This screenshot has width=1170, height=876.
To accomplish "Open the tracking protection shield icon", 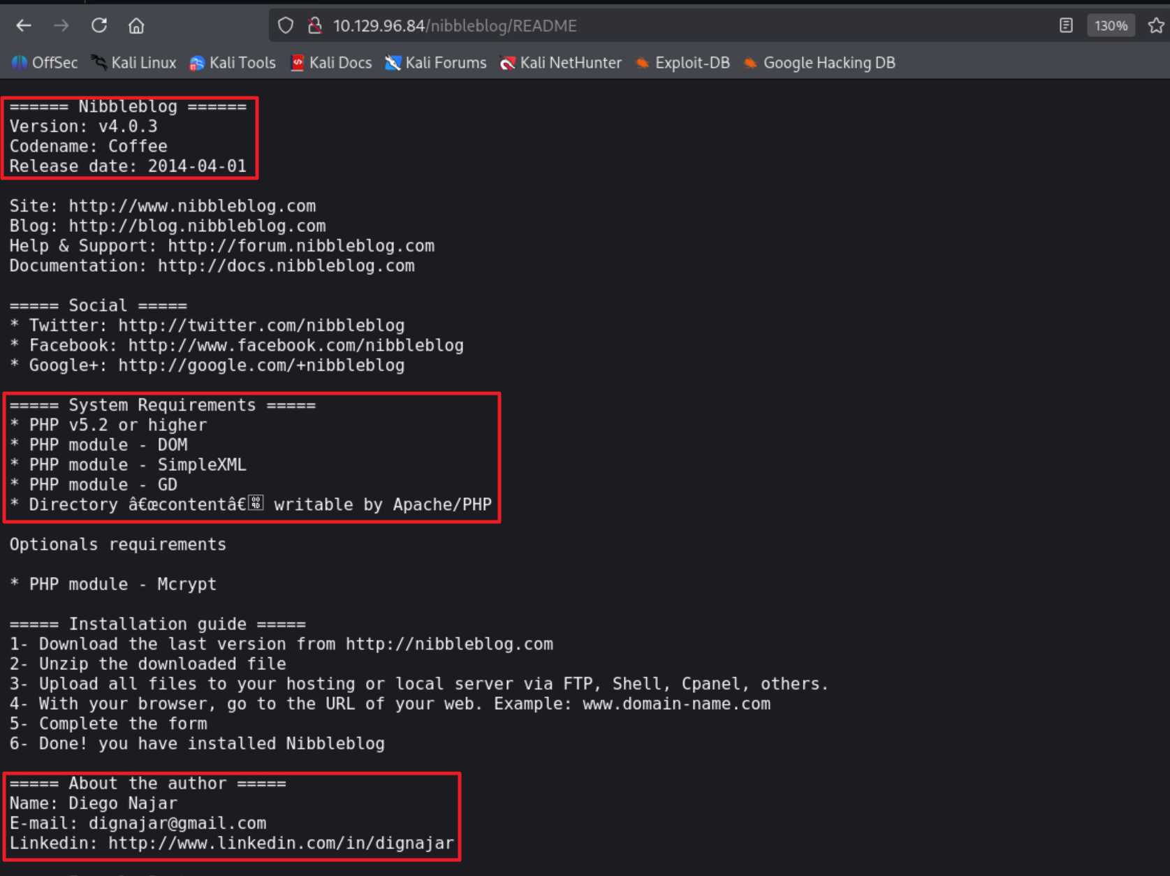I will pos(285,26).
